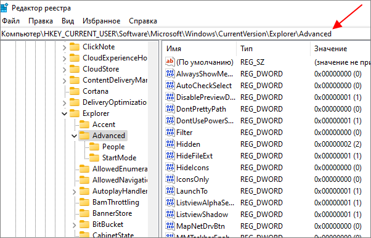This screenshot has width=371, height=238.
Task: Click the LaunchTo DWORD icon
Action: (x=170, y=191)
